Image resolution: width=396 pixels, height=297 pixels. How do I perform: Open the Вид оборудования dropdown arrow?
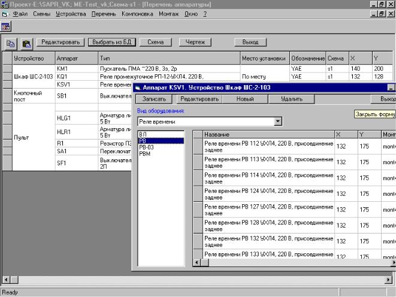(277, 121)
